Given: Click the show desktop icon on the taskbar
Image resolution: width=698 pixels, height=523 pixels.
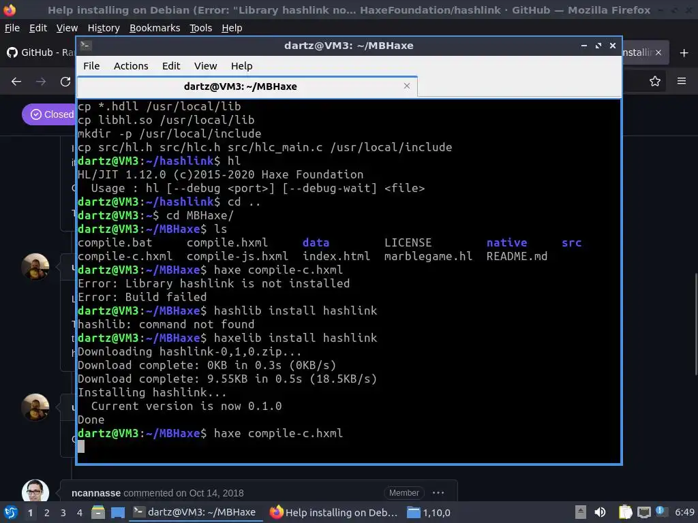Looking at the screenshot, I should pos(118,512).
